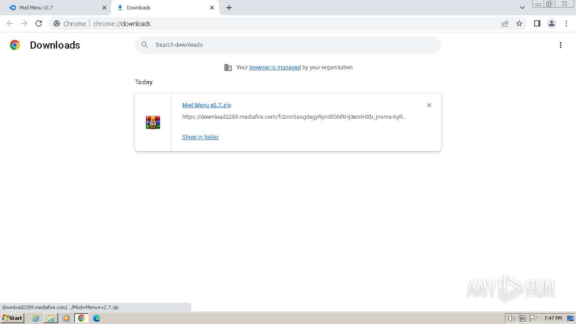Image resolution: width=576 pixels, height=324 pixels.
Task: Click the mediafire download URL text
Action: pos(294,117)
